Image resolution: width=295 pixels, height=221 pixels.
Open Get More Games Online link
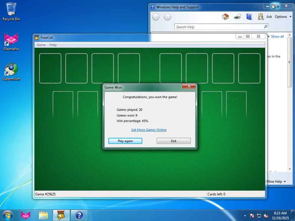point(149,130)
